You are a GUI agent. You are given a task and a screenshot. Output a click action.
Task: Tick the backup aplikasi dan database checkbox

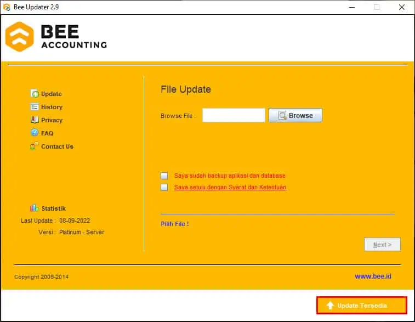point(164,176)
